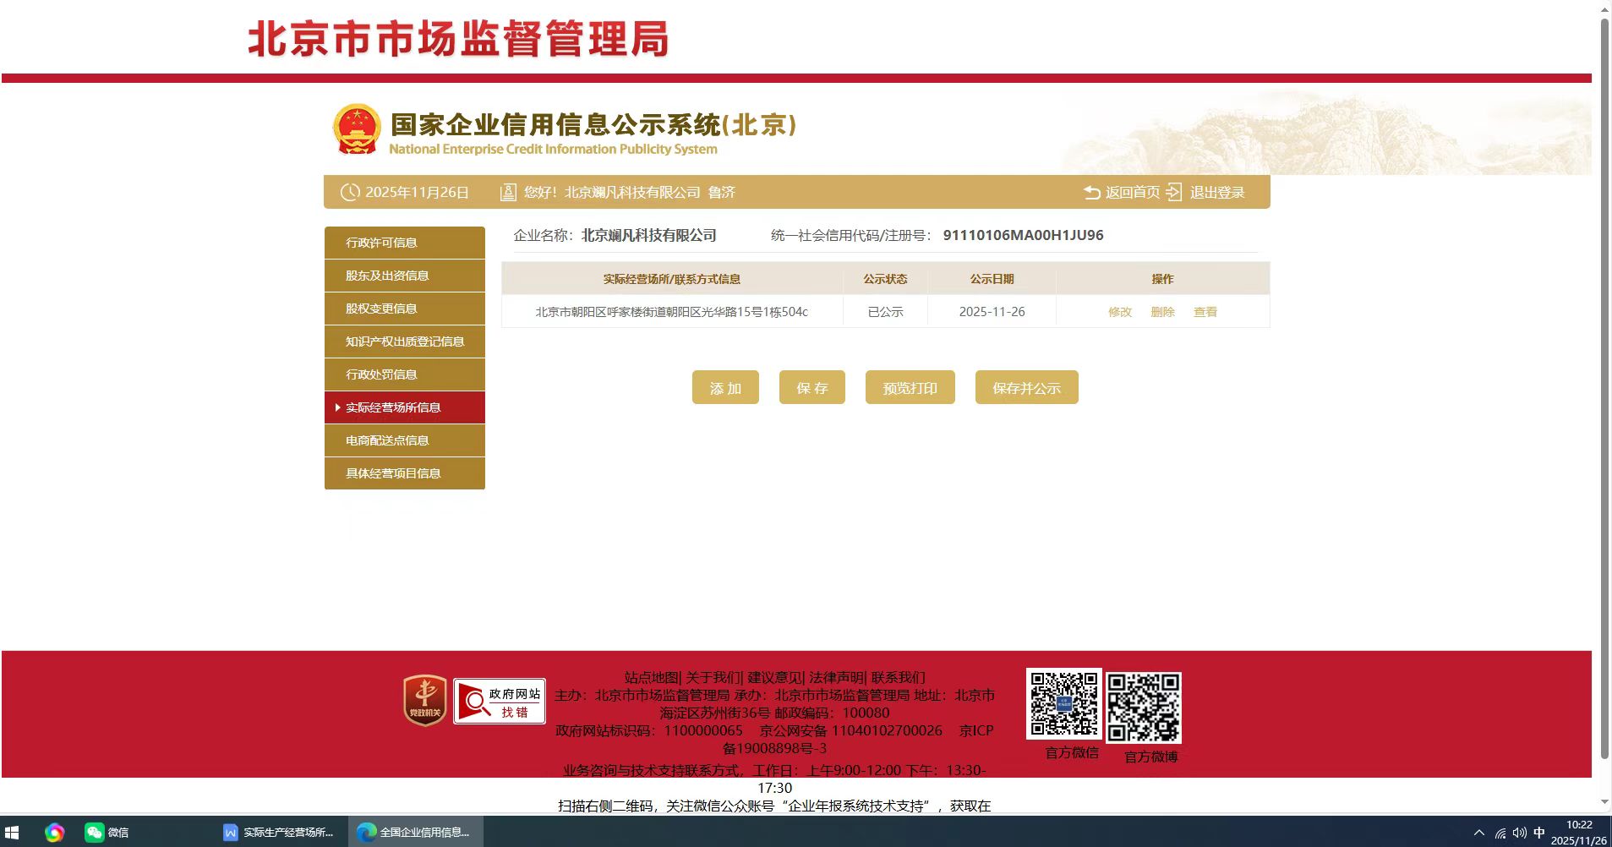Screen dimensions: 1612x847
Task: Click the 公示状态 column header
Action: [x=886, y=279]
